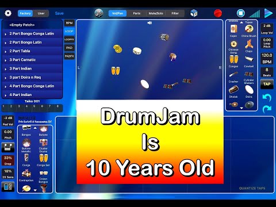Click the 8 Beats box
Viewport: 276px width, 207px height.
267,72
